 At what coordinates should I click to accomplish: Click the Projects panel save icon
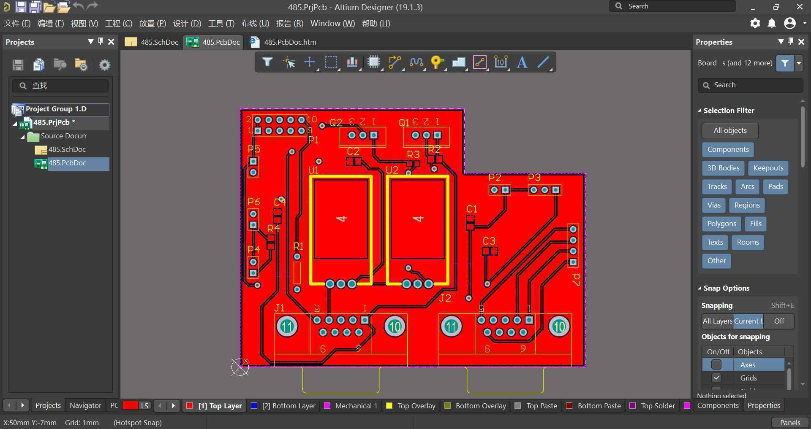click(18, 65)
